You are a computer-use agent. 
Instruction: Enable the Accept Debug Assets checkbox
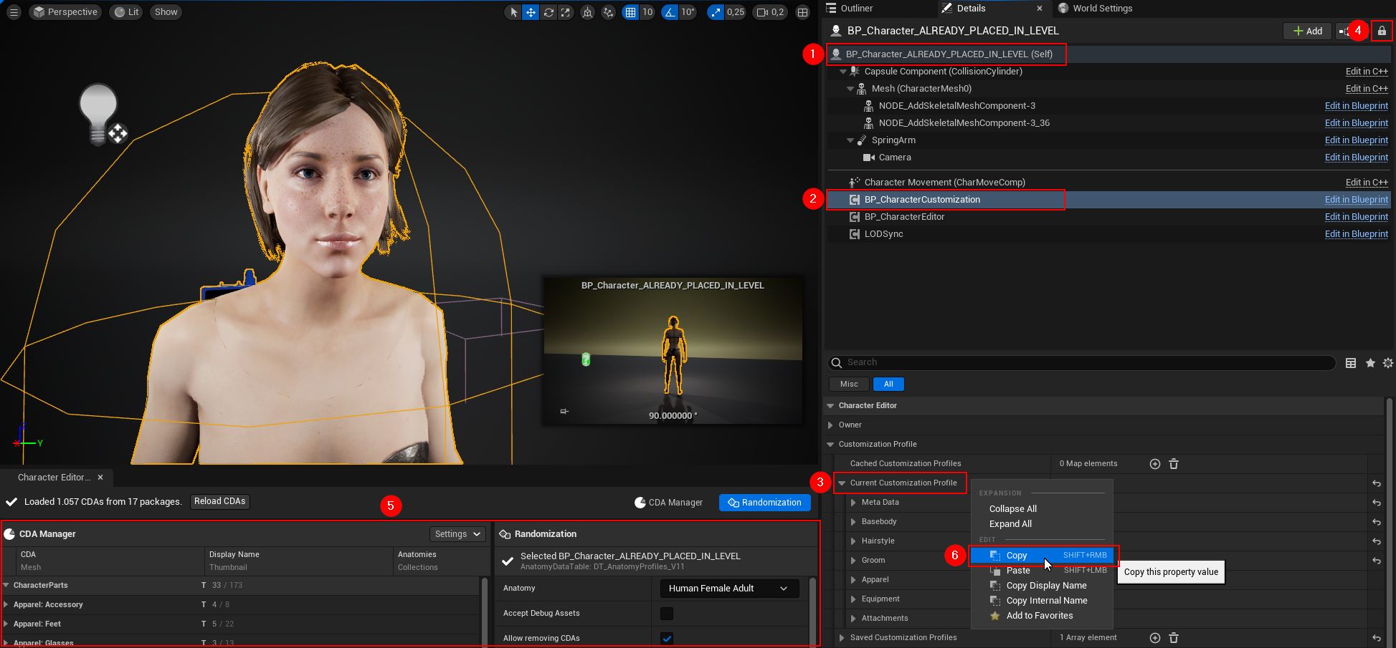[667, 614]
